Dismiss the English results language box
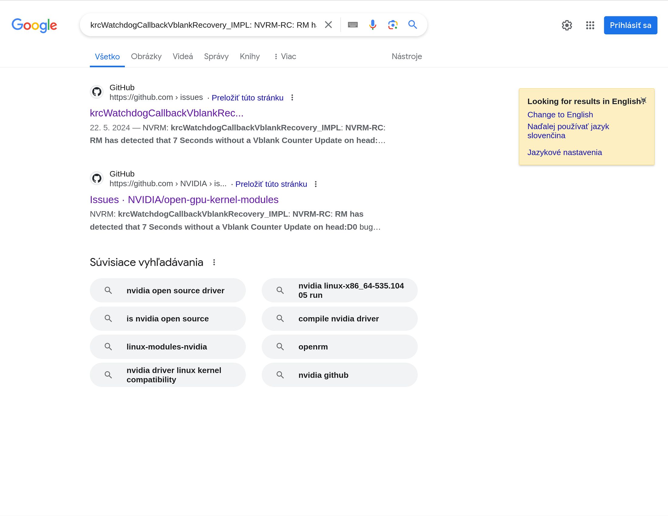 [643, 100]
